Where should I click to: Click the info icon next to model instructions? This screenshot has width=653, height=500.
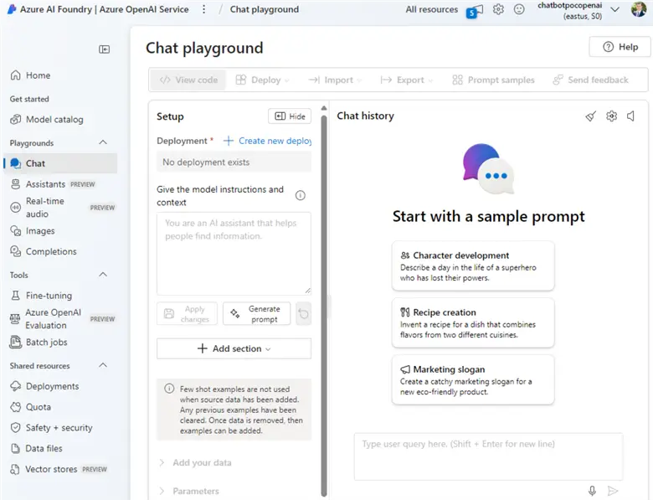tap(301, 195)
